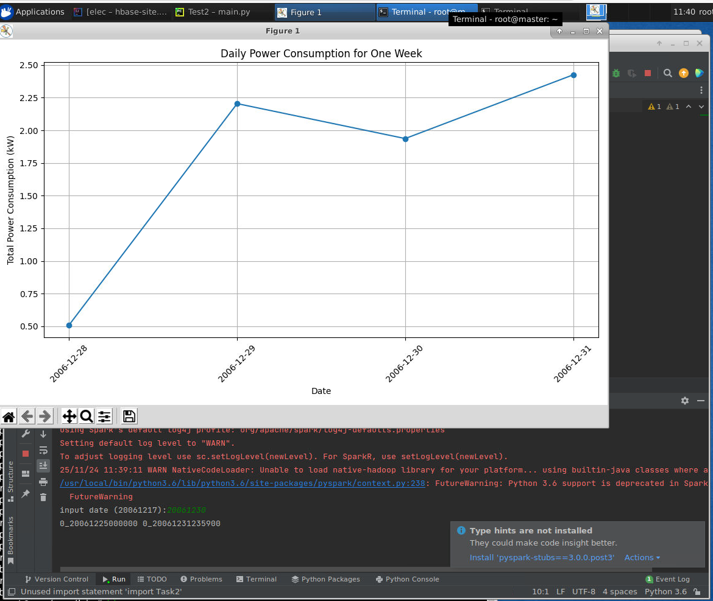The height and width of the screenshot is (601, 713).
Task: Reset the plot view with Home icon
Action: [9, 416]
